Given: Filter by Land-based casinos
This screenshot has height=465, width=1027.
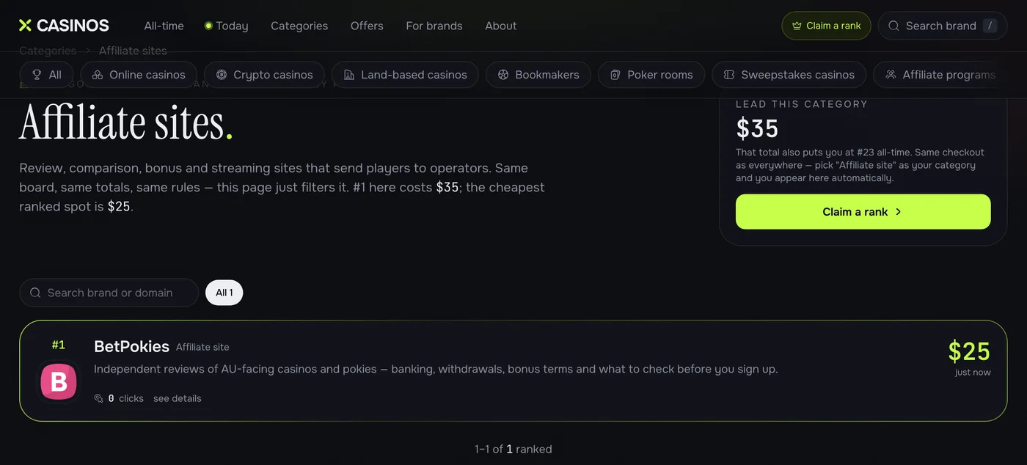Looking at the screenshot, I should pos(405,75).
